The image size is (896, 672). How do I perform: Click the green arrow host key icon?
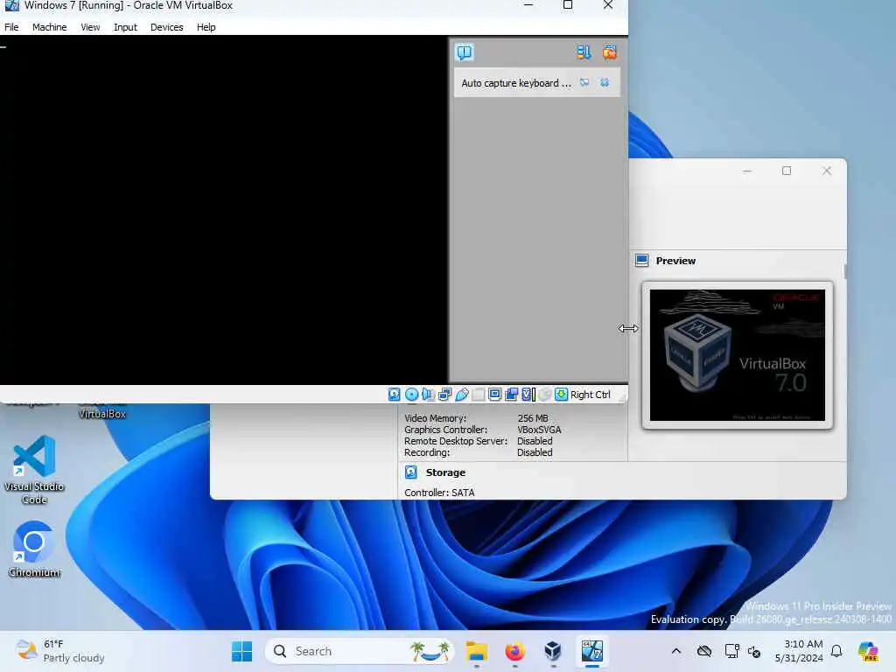pyautogui.click(x=561, y=395)
